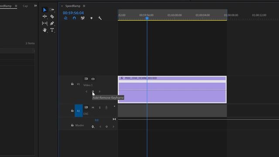This screenshot has width=279, height=157.
Task: Click the Master track output assignment icon
Action: 114,119
